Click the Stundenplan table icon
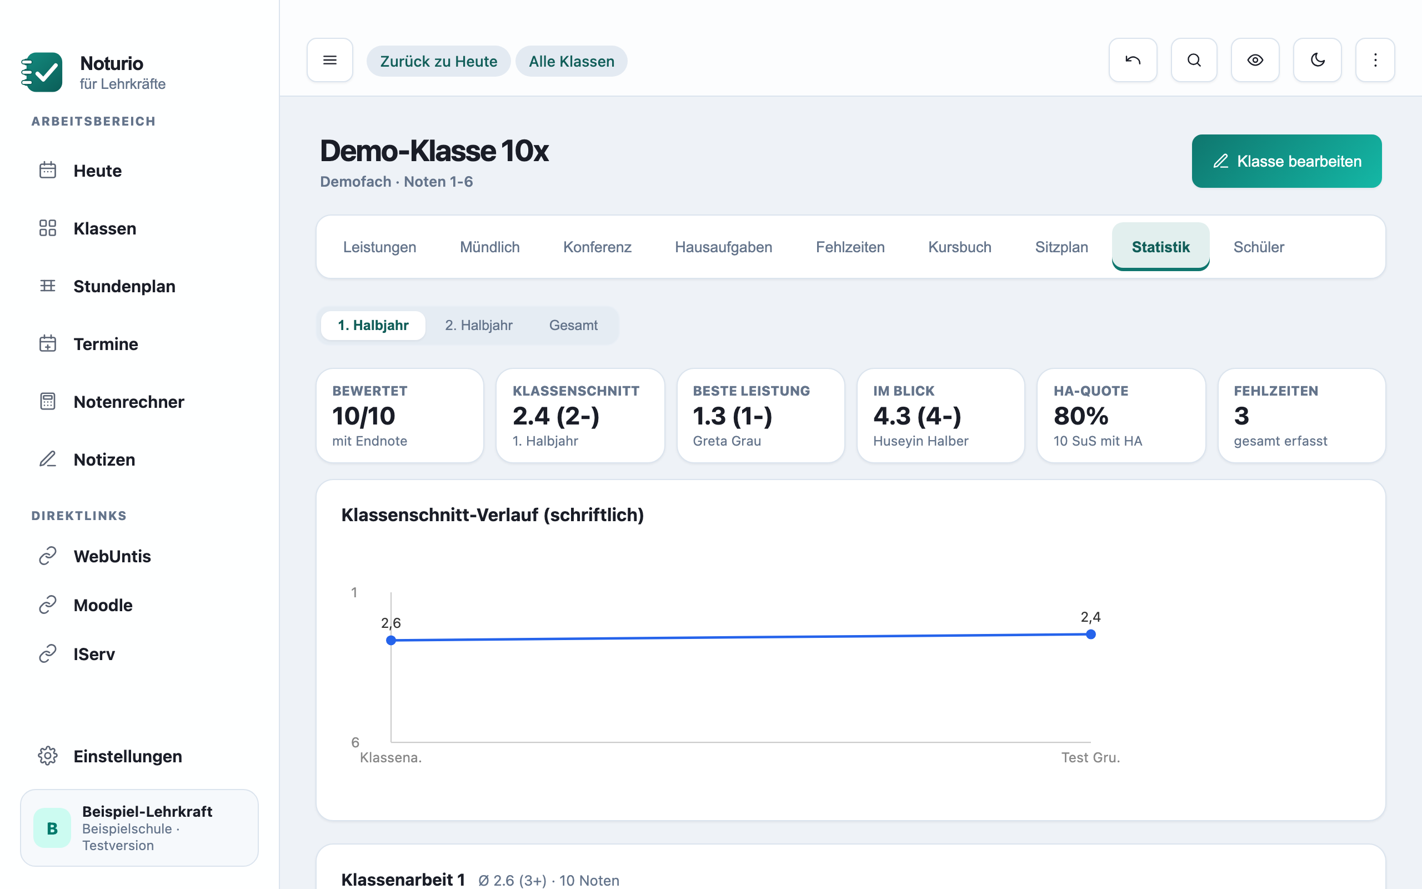The width and height of the screenshot is (1422, 889). [x=48, y=286]
